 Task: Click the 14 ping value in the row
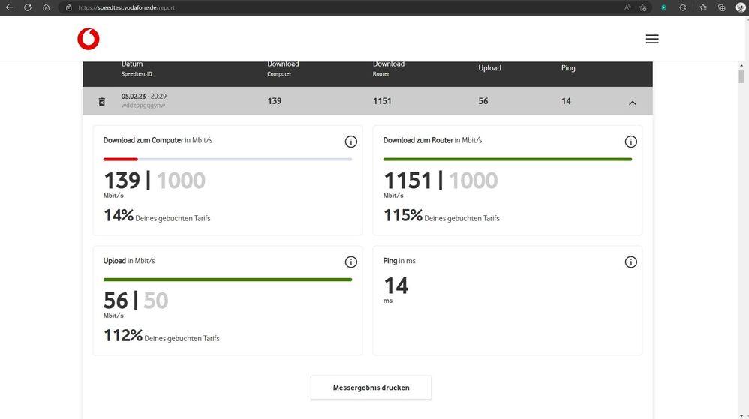click(566, 101)
